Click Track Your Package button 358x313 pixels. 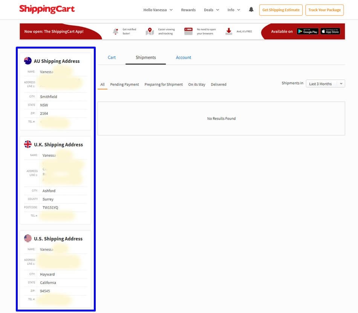(324, 10)
